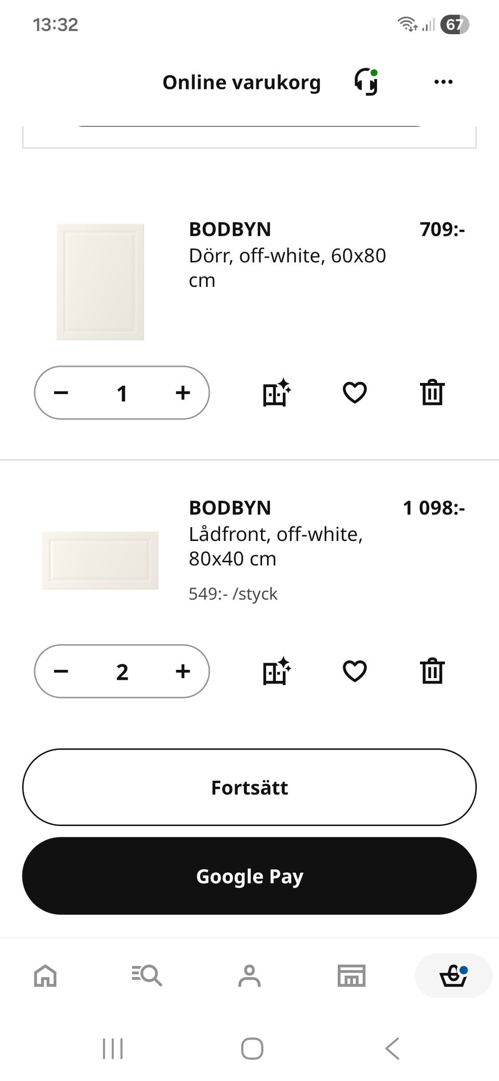The width and height of the screenshot is (499, 1081).
Task: Open the store tab
Action: [351, 975]
